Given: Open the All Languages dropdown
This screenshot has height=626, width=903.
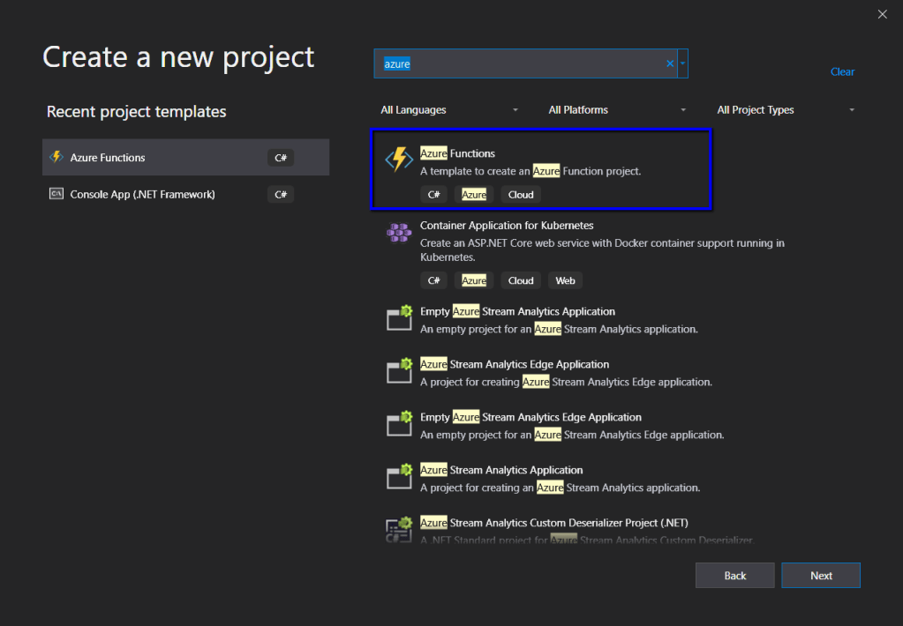Looking at the screenshot, I should click(449, 110).
